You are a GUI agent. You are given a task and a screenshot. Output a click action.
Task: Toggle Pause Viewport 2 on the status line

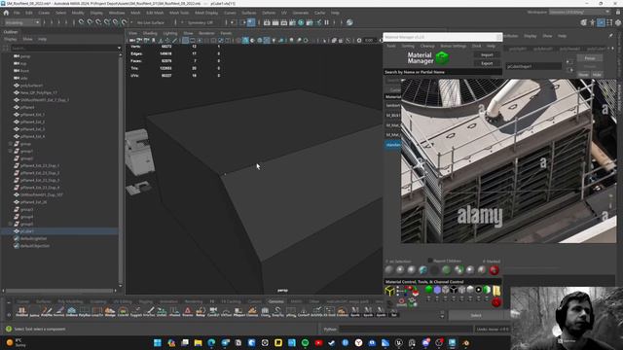coord(327,22)
